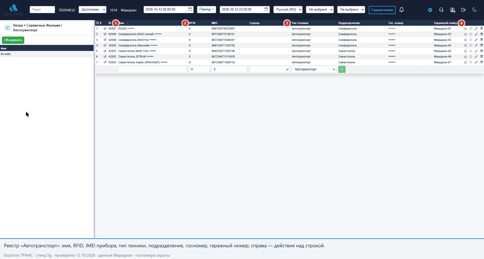Go back with the circled arrow icon

(7, 28)
